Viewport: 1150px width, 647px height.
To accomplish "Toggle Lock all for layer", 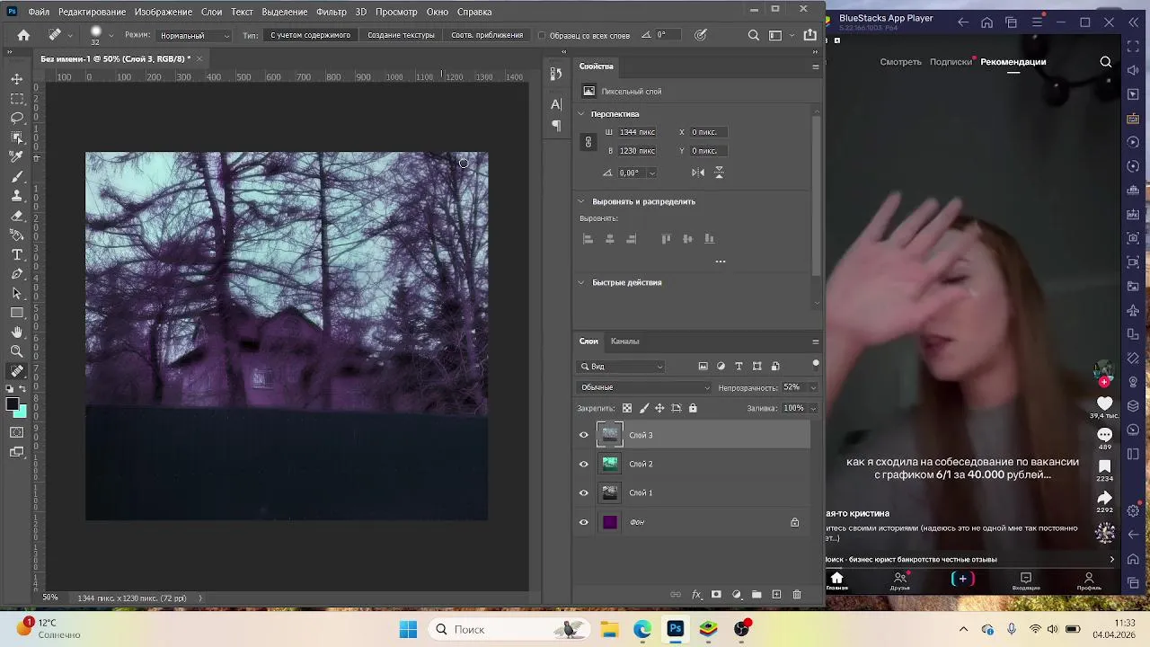I will tap(693, 408).
